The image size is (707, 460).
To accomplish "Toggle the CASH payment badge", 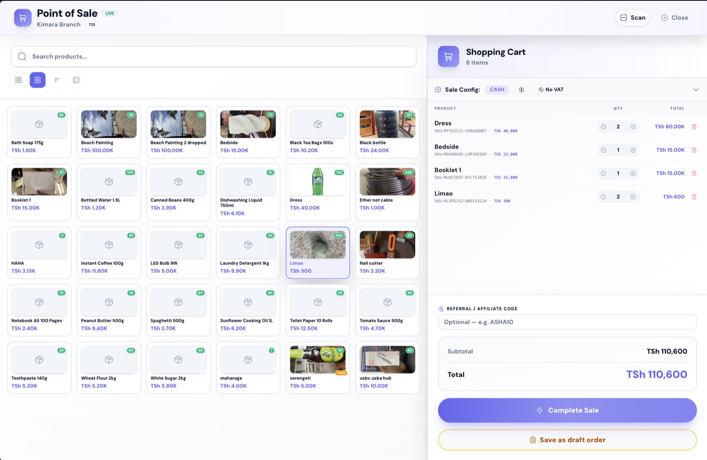I will [x=497, y=90].
